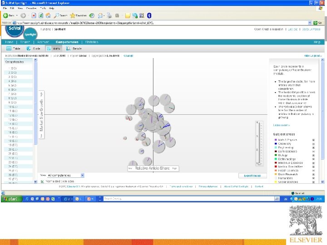The height and width of the screenshot is (245, 327).
Task: Click the Hide Legend link
Action: pos(313,56)
